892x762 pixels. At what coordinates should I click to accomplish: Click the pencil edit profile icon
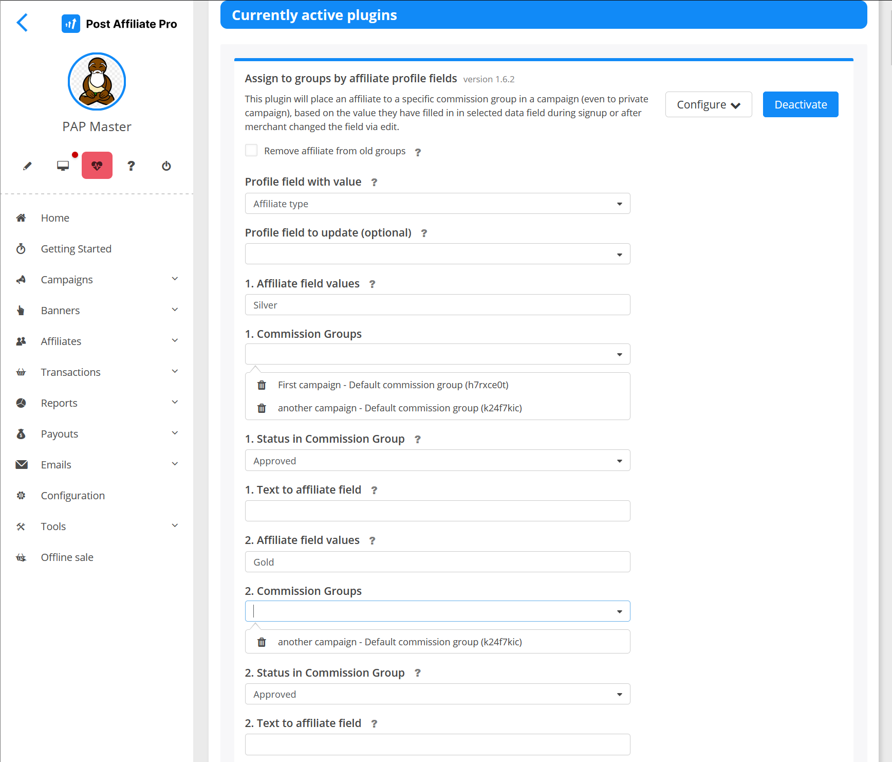click(x=27, y=166)
